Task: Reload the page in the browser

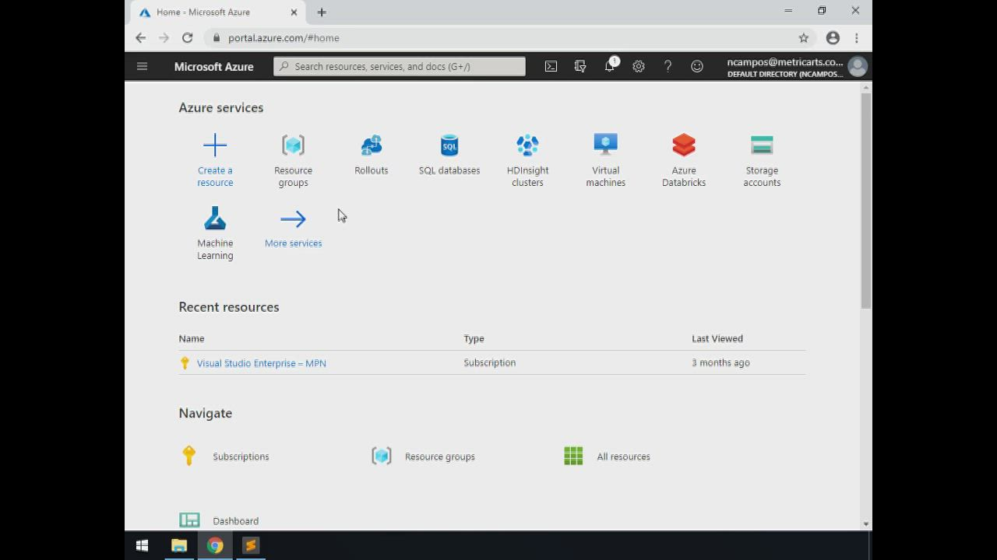Action: click(187, 37)
